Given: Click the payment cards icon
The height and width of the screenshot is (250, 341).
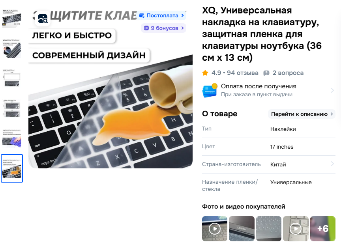Looking at the screenshot, I should pyautogui.click(x=210, y=90).
